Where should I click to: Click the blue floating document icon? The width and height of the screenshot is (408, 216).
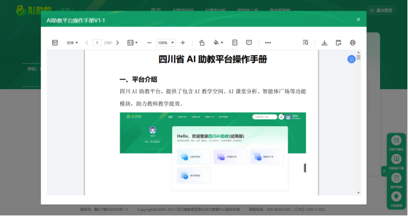click(x=351, y=59)
